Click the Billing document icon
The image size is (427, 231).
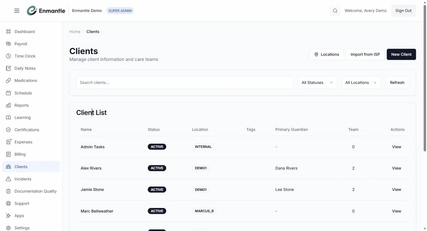tap(8, 154)
